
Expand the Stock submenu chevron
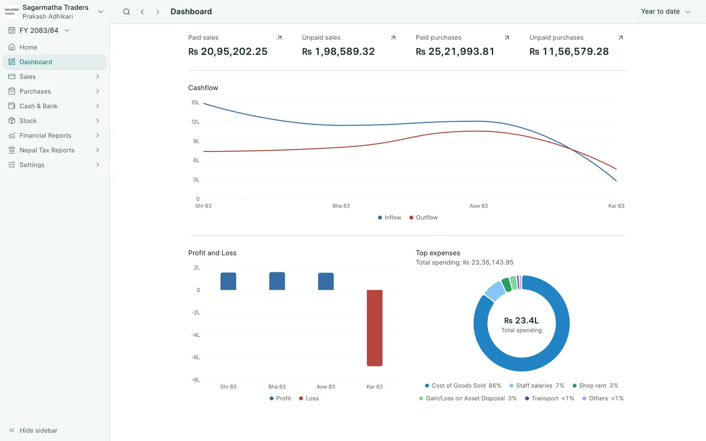[x=98, y=121]
